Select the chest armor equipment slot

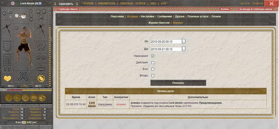point(7,47)
